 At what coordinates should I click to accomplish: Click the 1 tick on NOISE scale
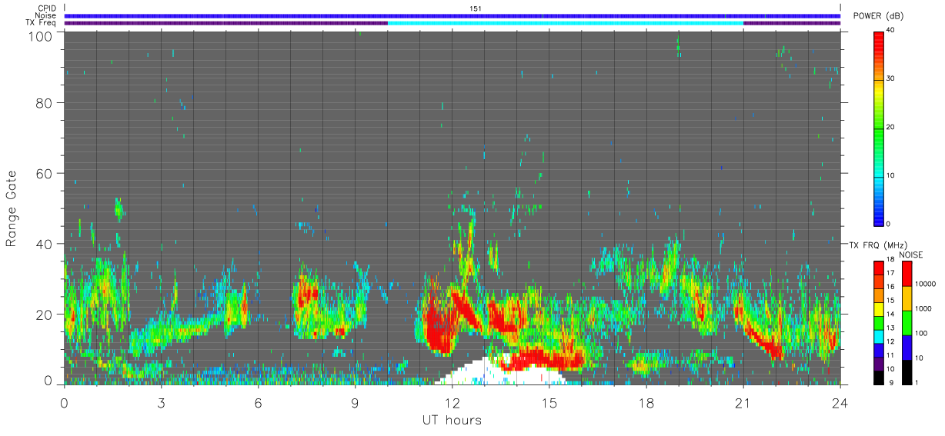tap(917, 382)
